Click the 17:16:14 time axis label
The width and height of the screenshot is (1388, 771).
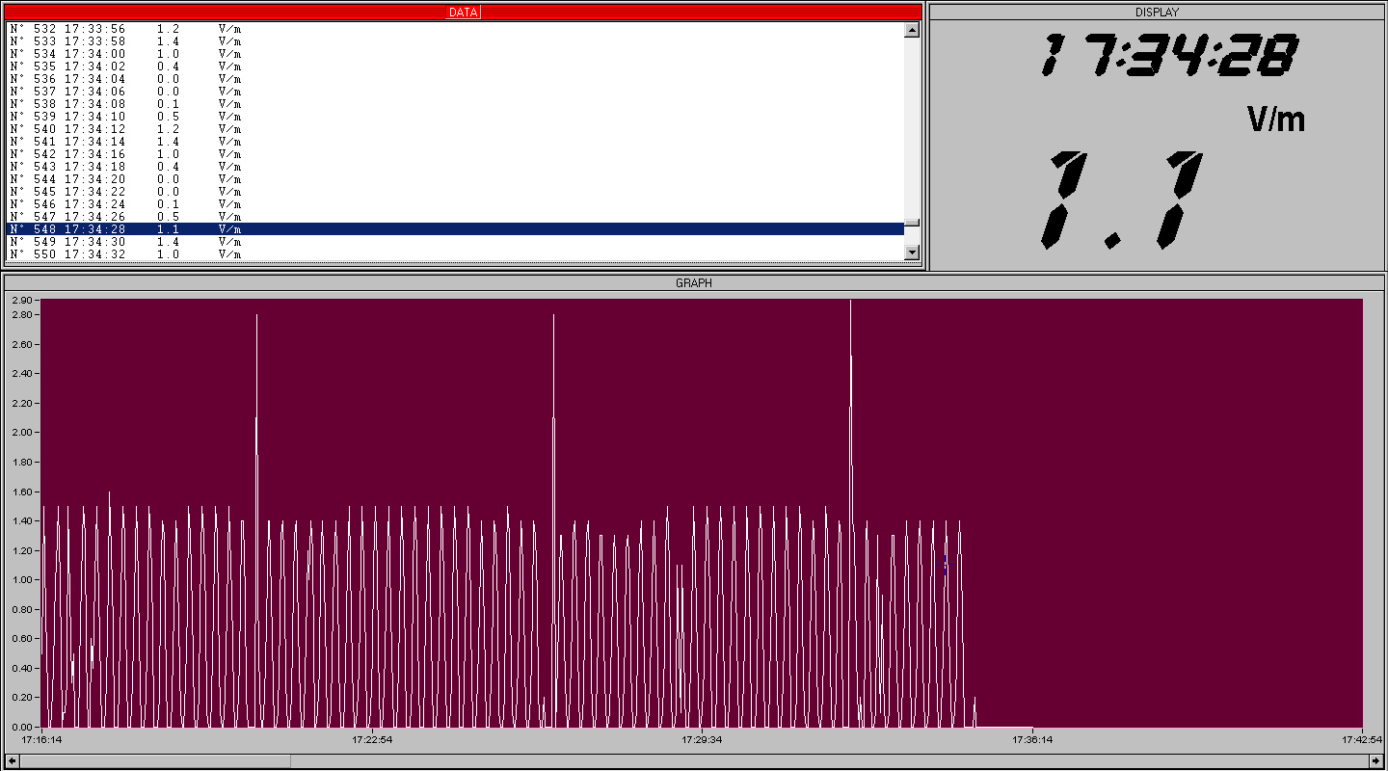tap(42, 740)
